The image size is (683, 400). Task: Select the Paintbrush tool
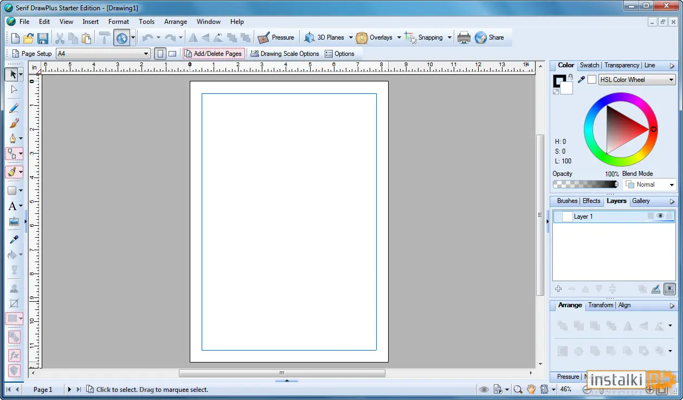click(14, 123)
